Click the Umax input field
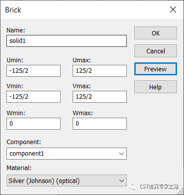Image resolution: width=184 pixels, height=195 pixels. click(99, 71)
